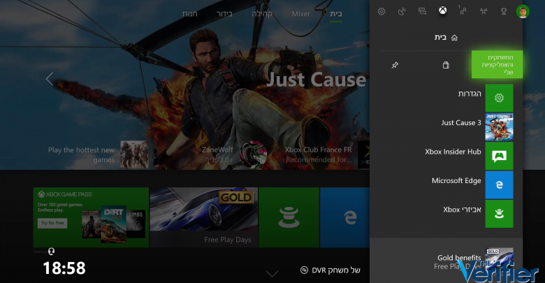
Task: Open the pins icon in the guide
Action: (395, 65)
